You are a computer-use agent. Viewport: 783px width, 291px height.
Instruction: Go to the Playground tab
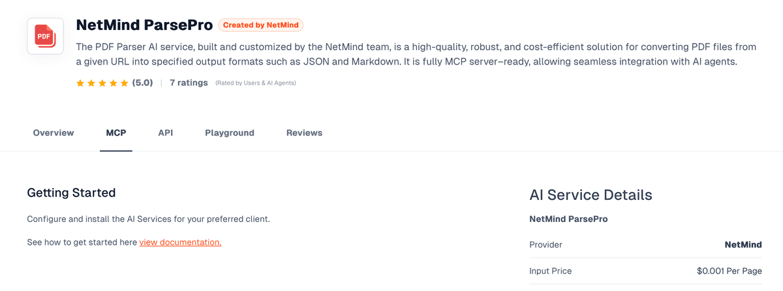pyautogui.click(x=230, y=133)
